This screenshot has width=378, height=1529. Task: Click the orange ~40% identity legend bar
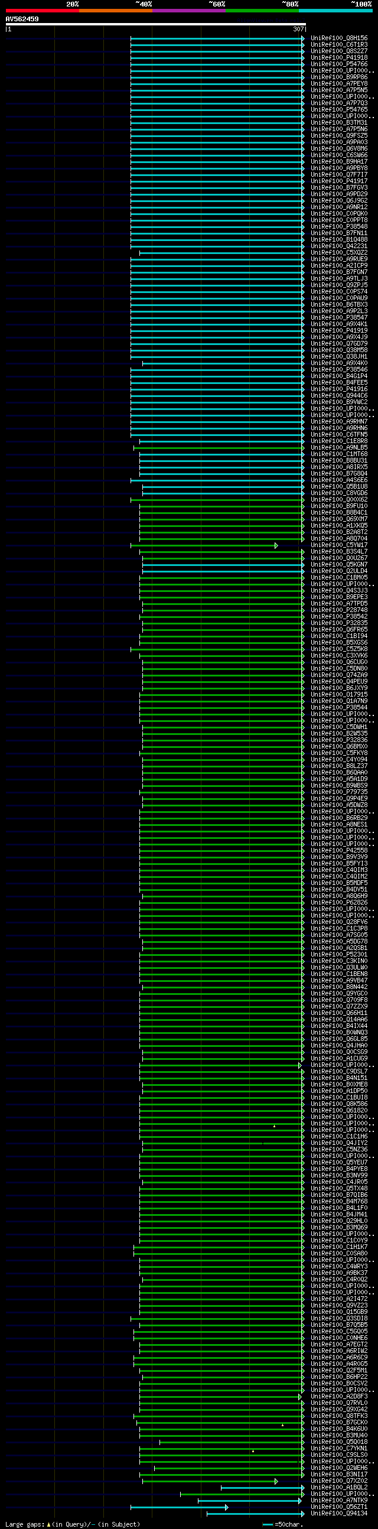[116, 11]
